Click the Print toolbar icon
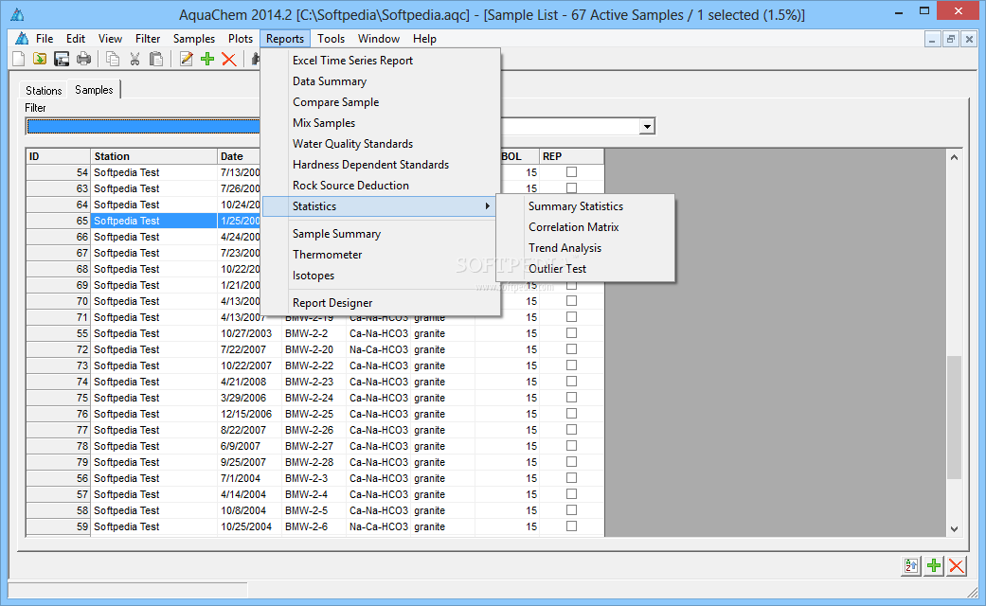986x606 pixels. [83, 59]
